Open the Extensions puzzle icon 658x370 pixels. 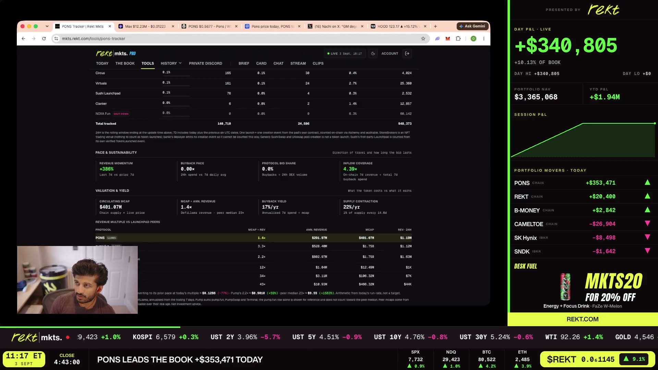[458, 39]
